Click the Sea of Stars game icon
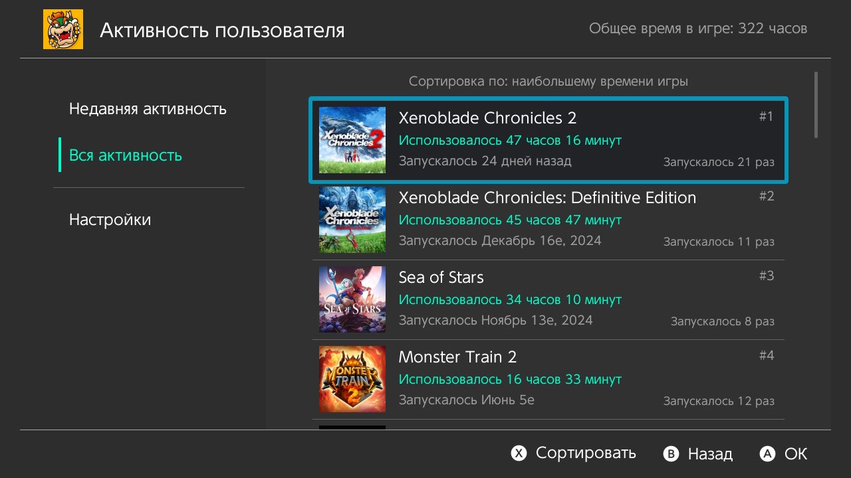 (352, 299)
